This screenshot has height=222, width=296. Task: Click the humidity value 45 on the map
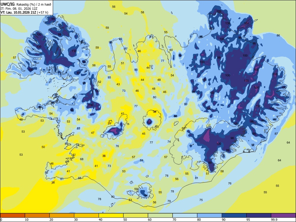(144, 134)
